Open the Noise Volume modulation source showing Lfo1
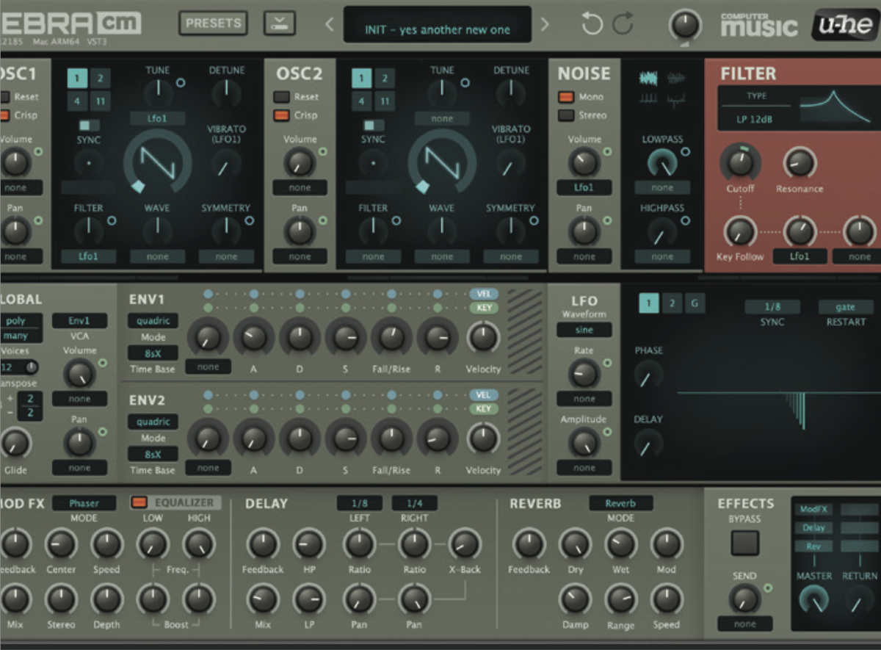Image resolution: width=881 pixels, height=650 pixels. click(584, 188)
